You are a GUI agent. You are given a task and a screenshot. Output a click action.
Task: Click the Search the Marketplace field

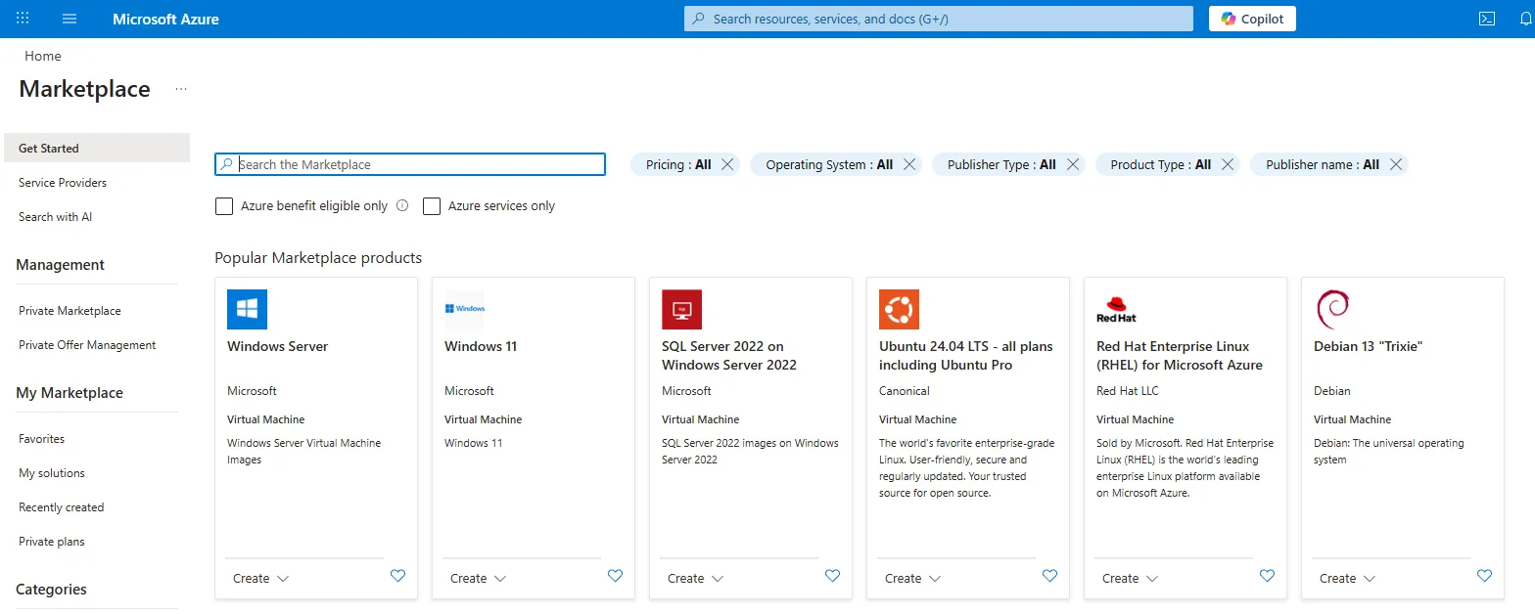[410, 164]
